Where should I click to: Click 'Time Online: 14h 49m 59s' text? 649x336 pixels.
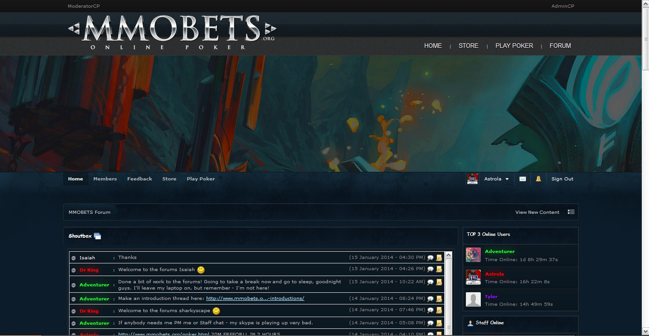click(x=519, y=304)
